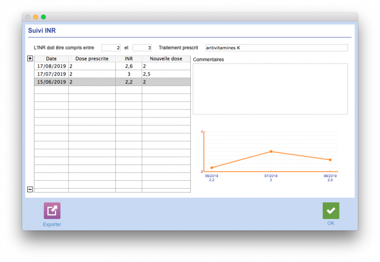380x262 pixels.
Task: Click the purple Exporter icon
Action: pyautogui.click(x=52, y=210)
